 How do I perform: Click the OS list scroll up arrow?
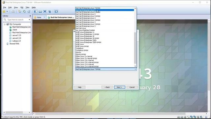[135, 9]
